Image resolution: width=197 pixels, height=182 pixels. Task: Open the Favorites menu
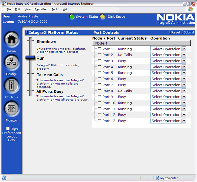[x=41, y=10]
